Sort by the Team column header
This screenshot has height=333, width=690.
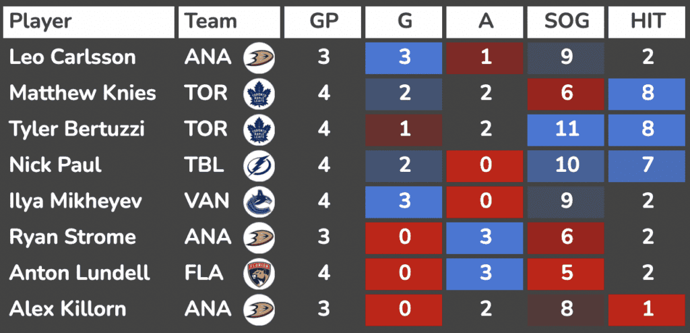pyautogui.click(x=229, y=22)
